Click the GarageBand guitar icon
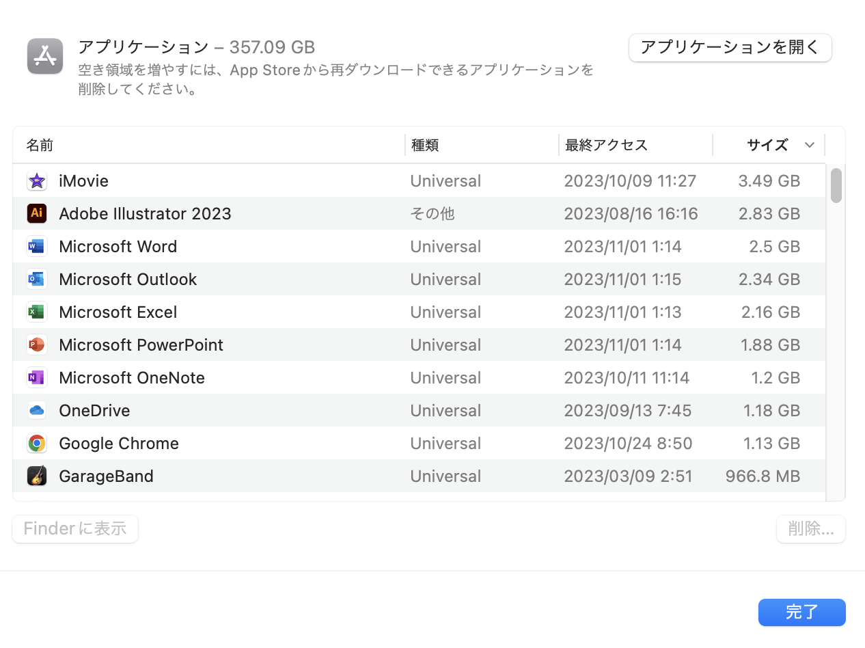Image resolution: width=865 pixels, height=648 pixels. coord(37,476)
